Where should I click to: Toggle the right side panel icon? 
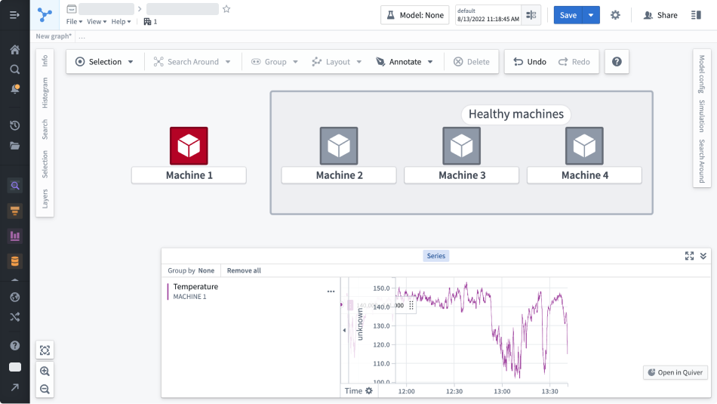click(696, 15)
